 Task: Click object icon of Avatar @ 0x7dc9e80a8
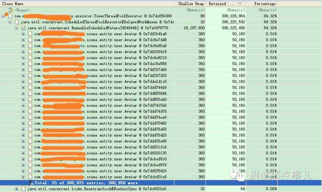coord(30,46)
